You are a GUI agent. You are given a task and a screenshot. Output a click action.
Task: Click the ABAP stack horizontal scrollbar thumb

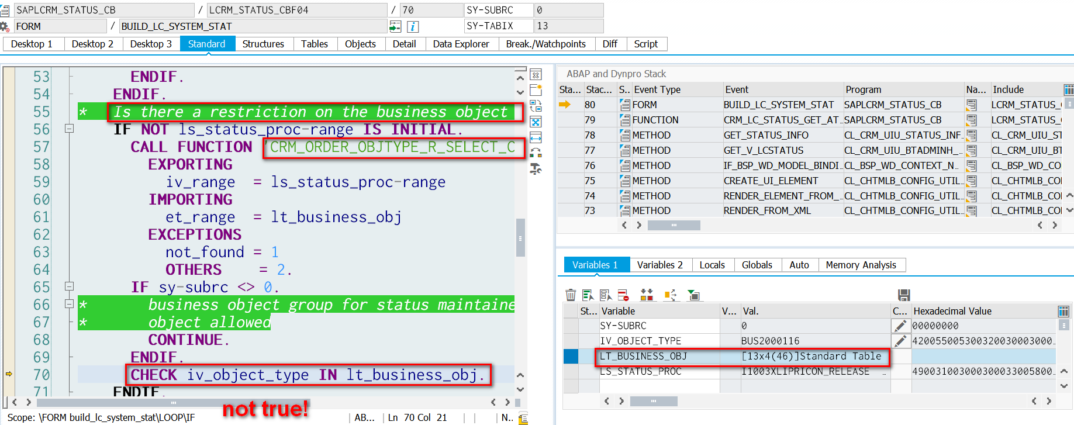click(x=674, y=225)
